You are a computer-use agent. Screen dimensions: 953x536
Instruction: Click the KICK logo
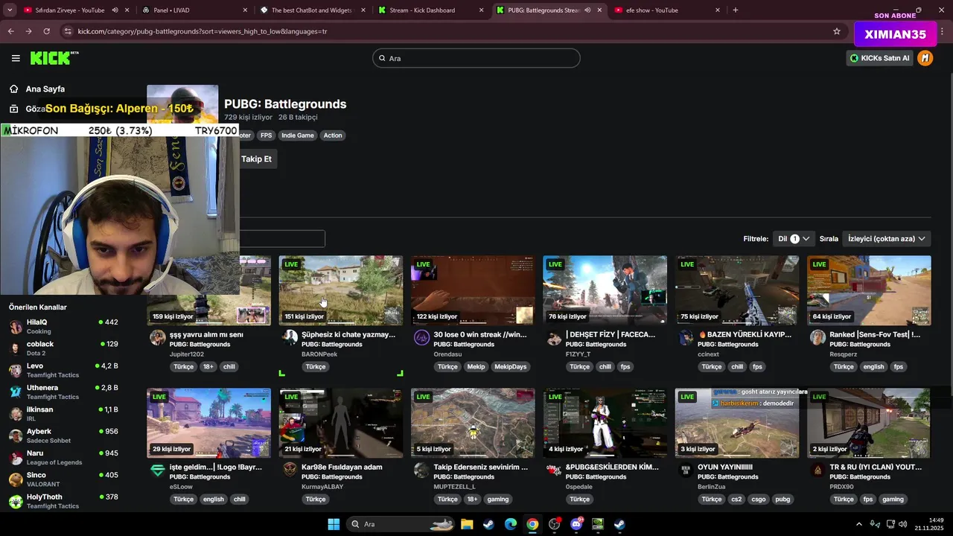54,58
